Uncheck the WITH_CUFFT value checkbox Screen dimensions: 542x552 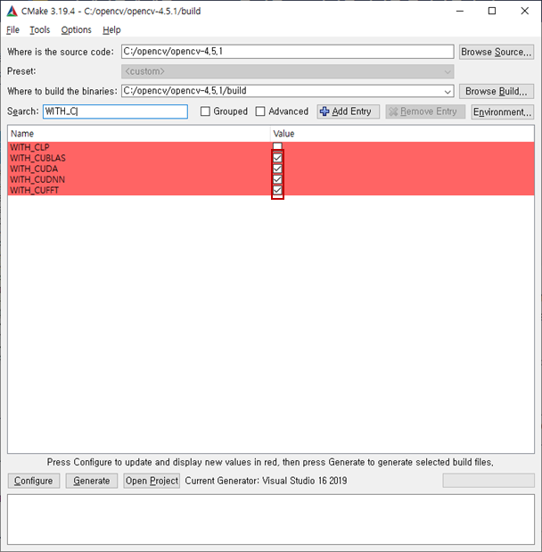click(x=278, y=191)
